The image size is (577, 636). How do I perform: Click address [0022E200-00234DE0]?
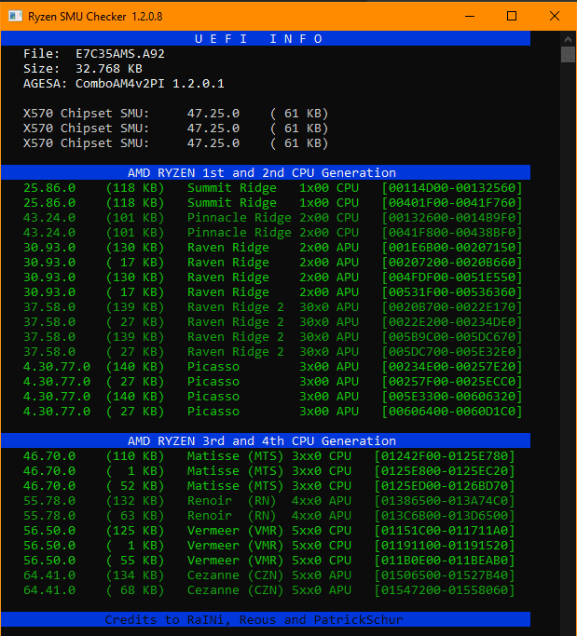click(x=451, y=321)
